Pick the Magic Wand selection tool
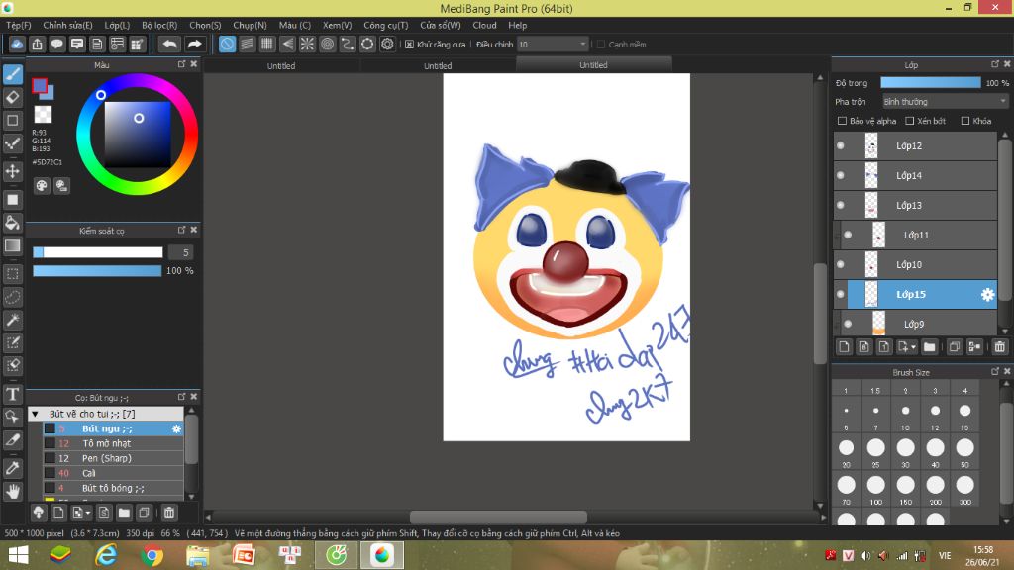The image size is (1014, 570). click(x=13, y=320)
